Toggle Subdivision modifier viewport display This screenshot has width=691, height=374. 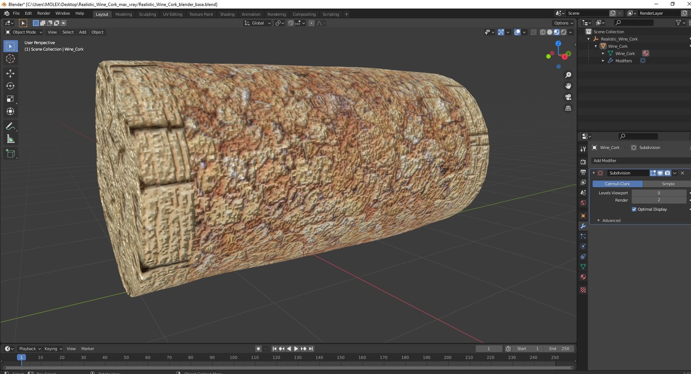tap(660, 173)
